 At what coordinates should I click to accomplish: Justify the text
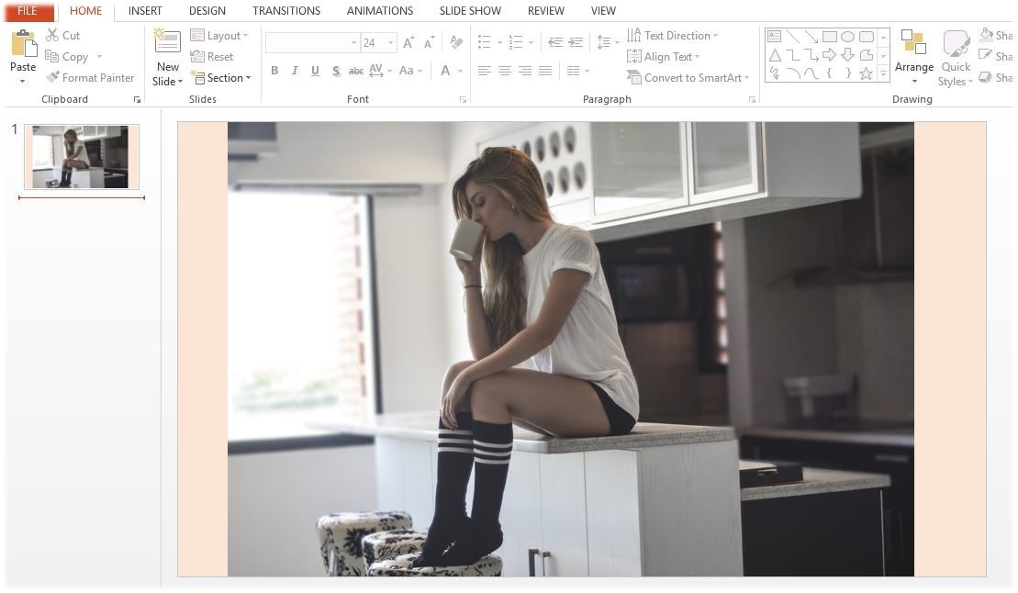click(545, 71)
